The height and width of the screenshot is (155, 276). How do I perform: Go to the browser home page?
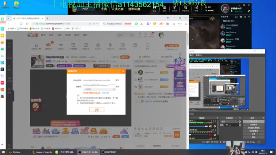point(27,24)
